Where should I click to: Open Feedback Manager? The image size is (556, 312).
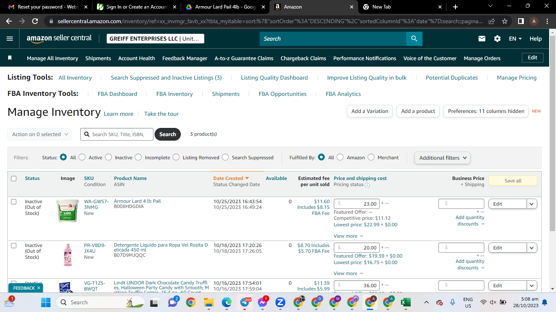(185, 58)
